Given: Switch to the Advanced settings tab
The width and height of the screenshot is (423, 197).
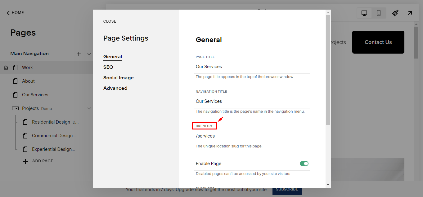Looking at the screenshot, I should [x=115, y=88].
